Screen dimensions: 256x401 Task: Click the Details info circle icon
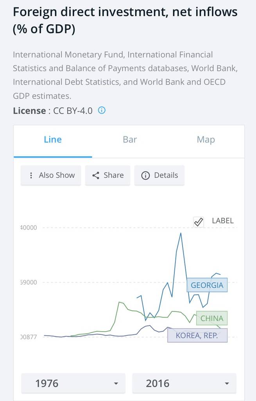pyautogui.click(x=145, y=175)
